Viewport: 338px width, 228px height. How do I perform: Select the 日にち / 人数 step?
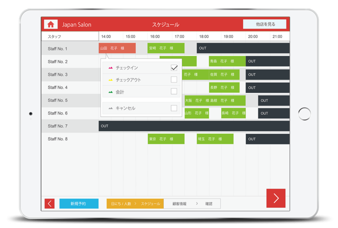[121, 204]
